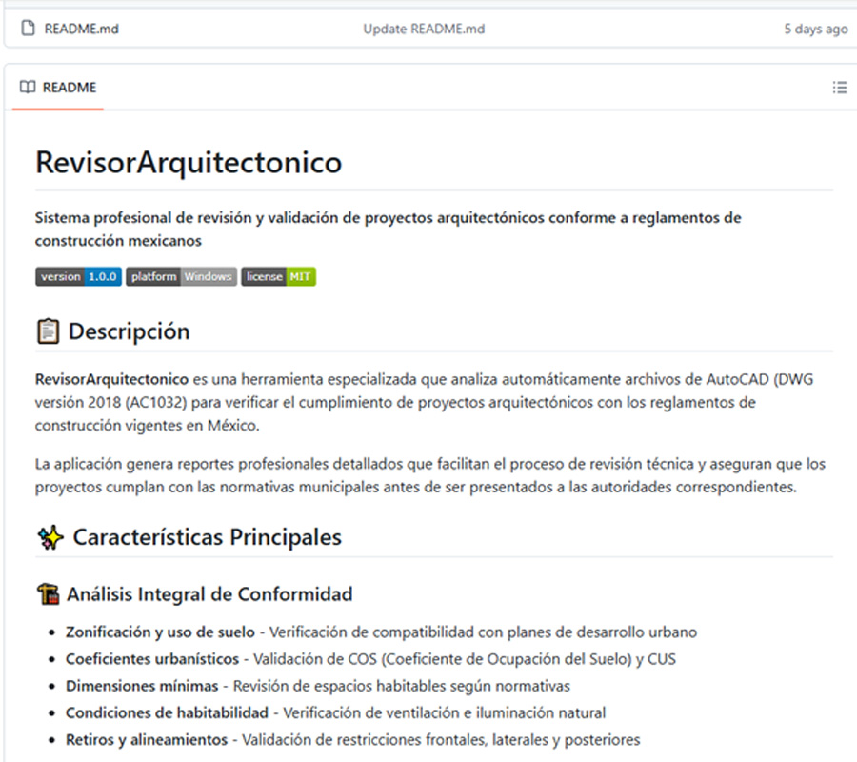The width and height of the screenshot is (857, 762).
Task: Click the platform Windows badge
Action: point(182,276)
